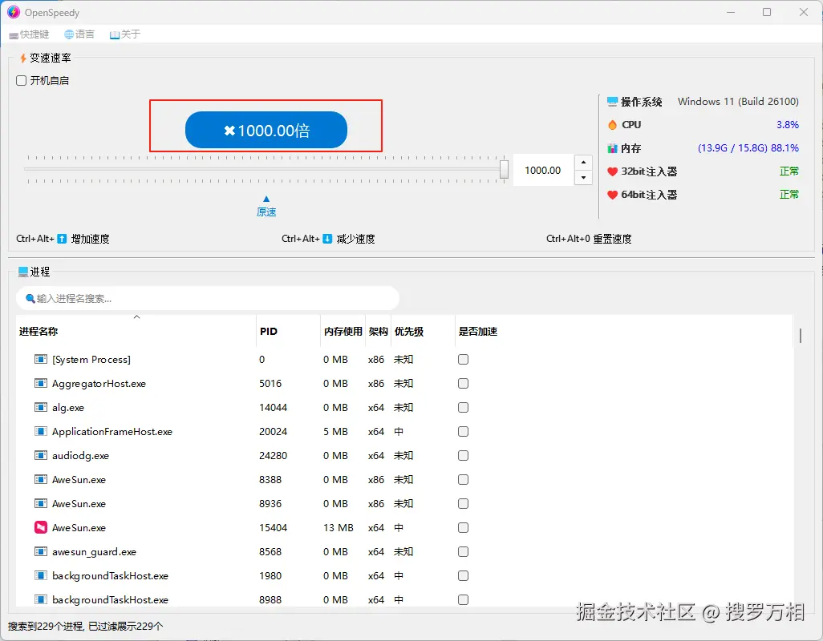Image resolution: width=823 pixels, height=641 pixels.
Task: Tick acceleration checkbox for AweSun.exe PID 8388
Action: click(463, 480)
